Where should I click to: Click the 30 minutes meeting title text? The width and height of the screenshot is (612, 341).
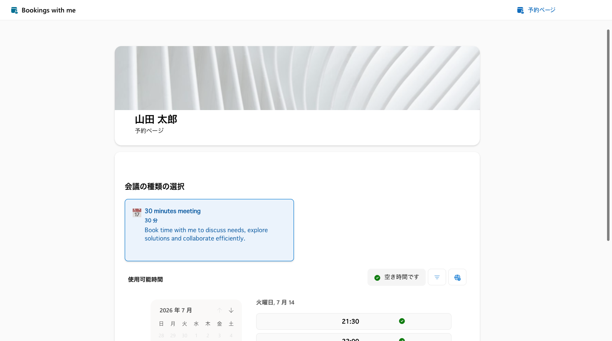tap(173, 211)
